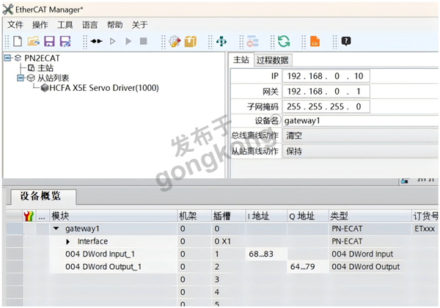Click the slot cell 0 X1

pyautogui.click(x=228, y=241)
